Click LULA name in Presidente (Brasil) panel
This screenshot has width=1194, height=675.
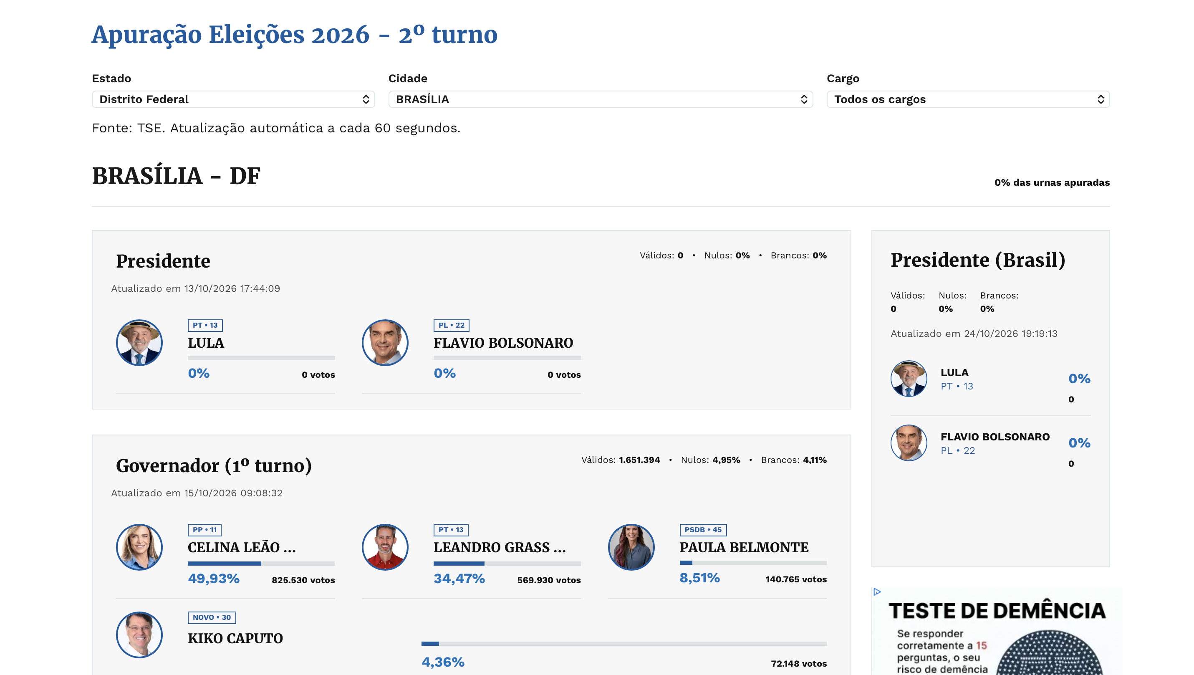(x=954, y=372)
